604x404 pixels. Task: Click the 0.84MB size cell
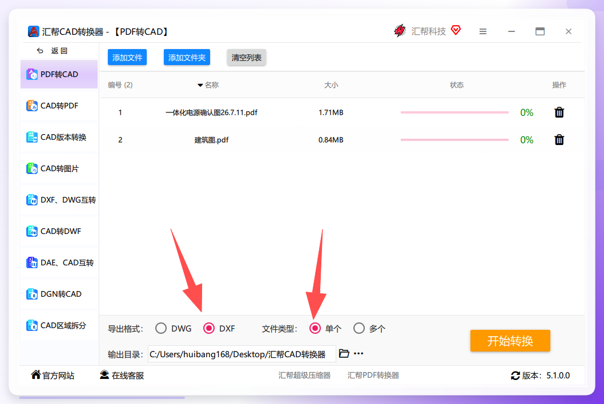pyautogui.click(x=331, y=140)
